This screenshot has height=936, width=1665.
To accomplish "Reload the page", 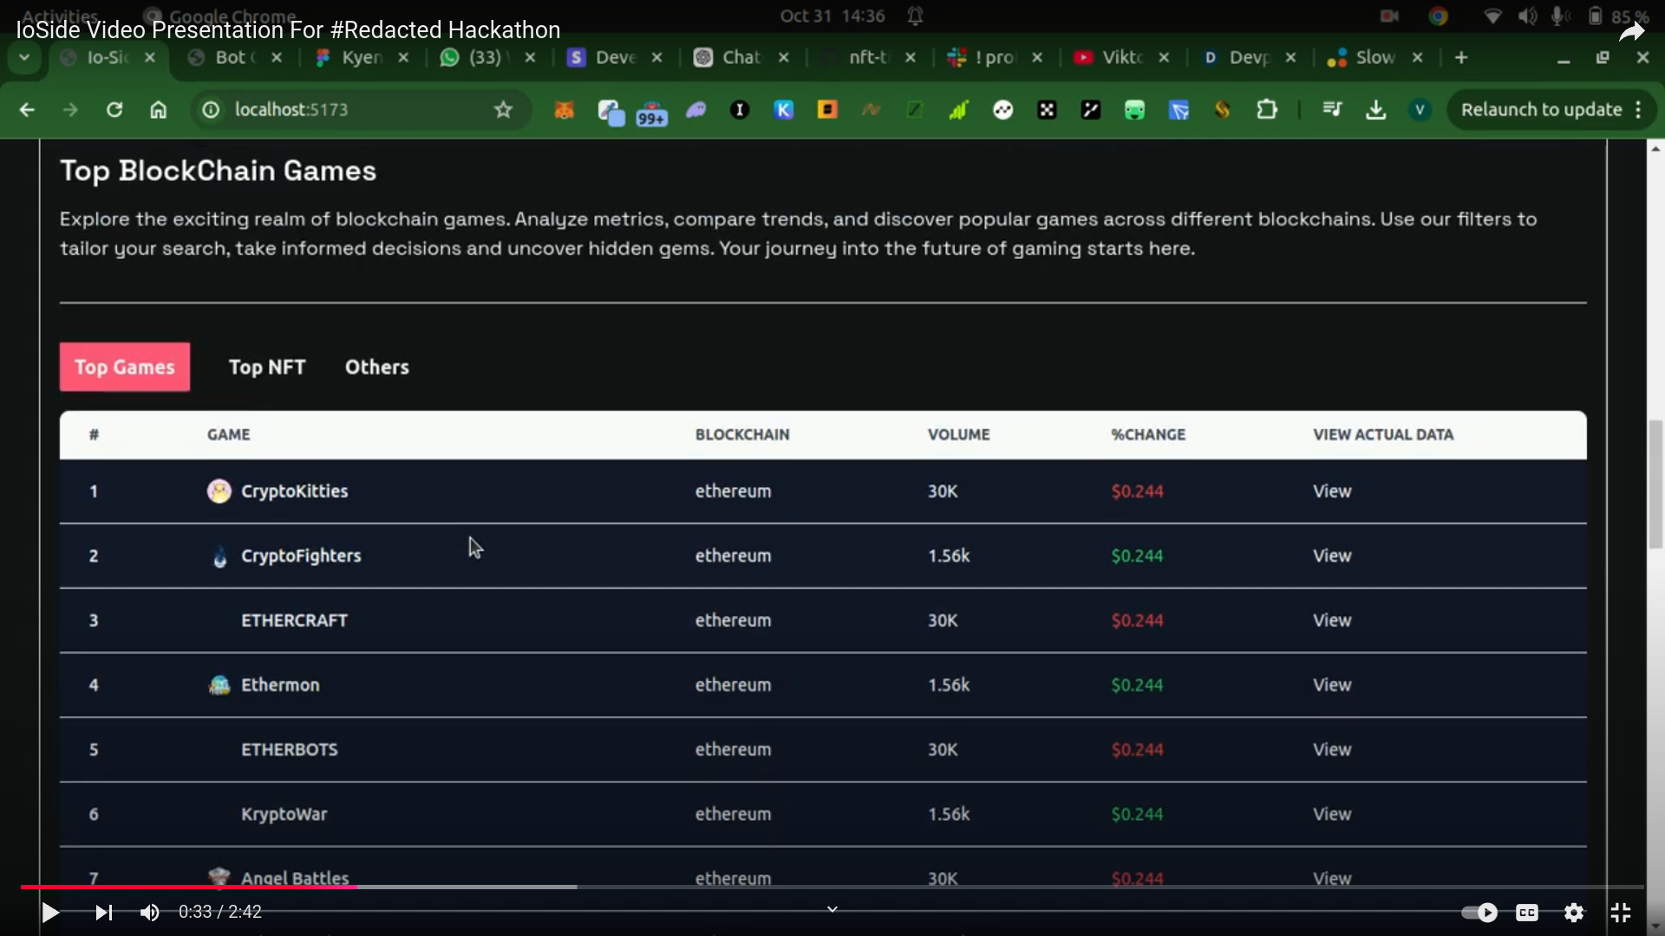I will pos(114,110).
